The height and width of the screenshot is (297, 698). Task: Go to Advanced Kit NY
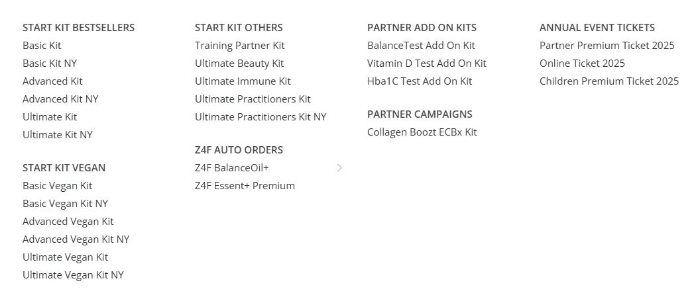(x=60, y=99)
